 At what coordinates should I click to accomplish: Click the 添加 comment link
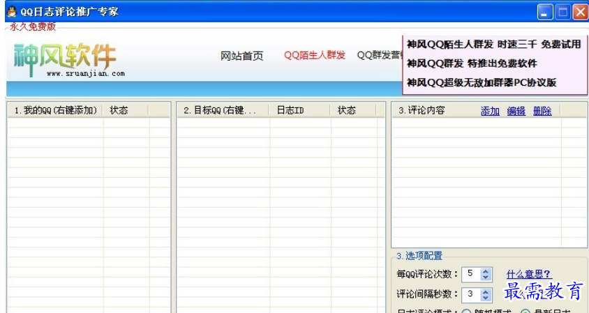tap(490, 111)
